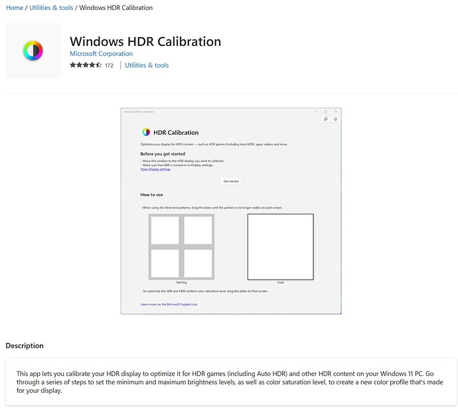Click the 'Before you get started' heading in screenshot
Viewport: 458px width, 408px height.
(x=163, y=154)
